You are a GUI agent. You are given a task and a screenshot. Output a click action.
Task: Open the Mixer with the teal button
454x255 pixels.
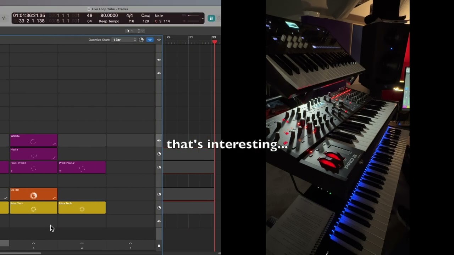point(211,18)
